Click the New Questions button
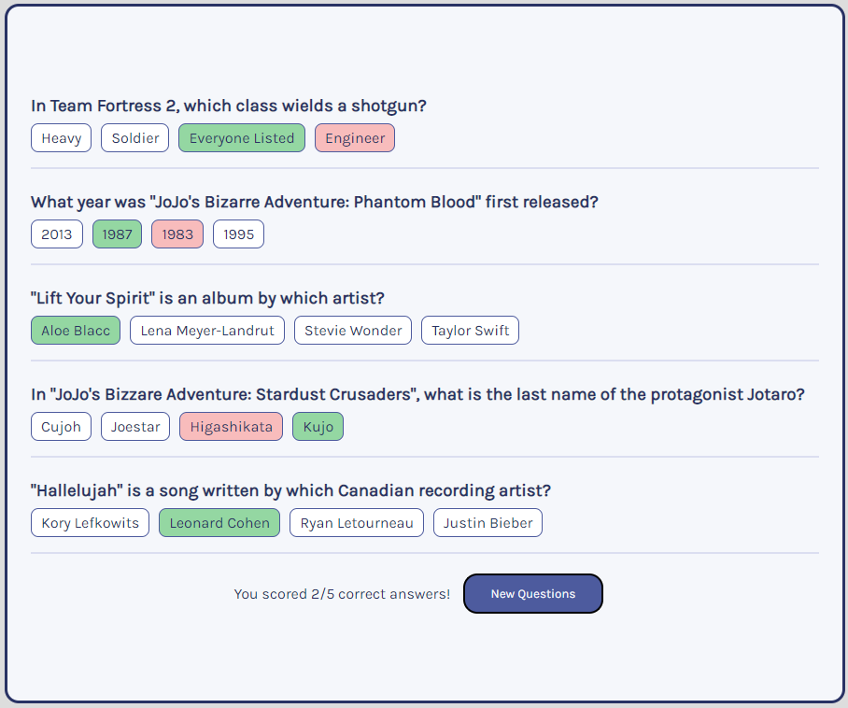Viewport: 848px width, 708px height. [533, 594]
